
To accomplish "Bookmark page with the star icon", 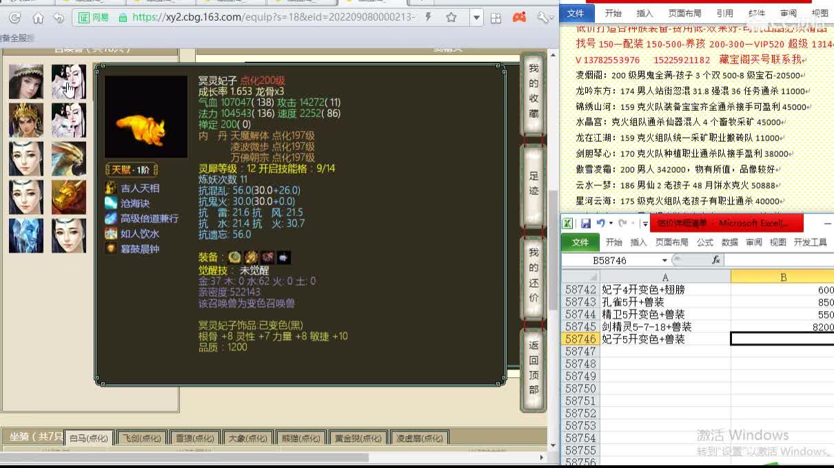I will click(451, 17).
